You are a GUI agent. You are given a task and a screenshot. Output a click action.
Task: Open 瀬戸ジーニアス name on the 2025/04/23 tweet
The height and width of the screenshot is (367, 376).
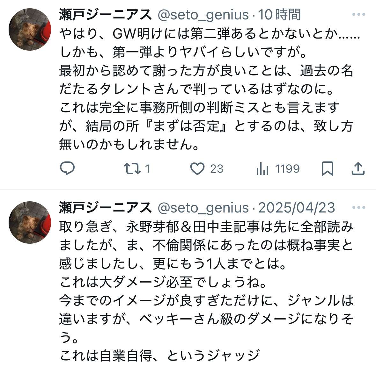105,208
